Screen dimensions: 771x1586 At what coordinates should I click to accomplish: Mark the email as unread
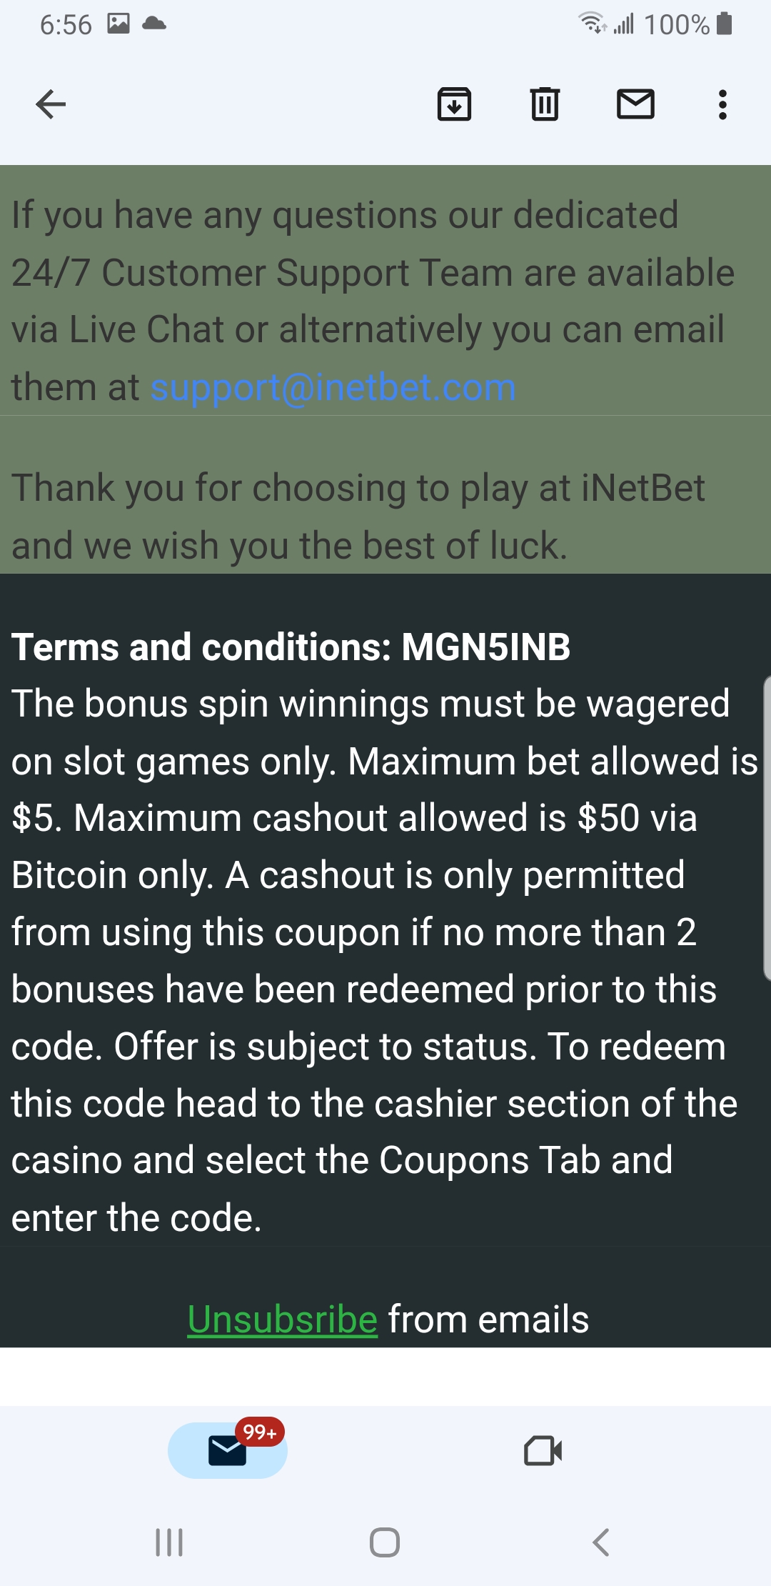[x=635, y=105]
